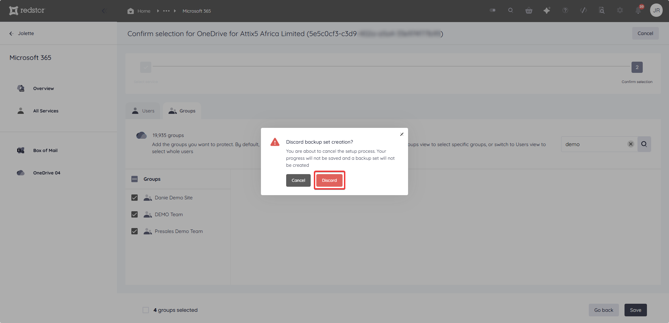The height and width of the screenshot is (323, 669).
Task: Click the OneDrive cloud icon by 19,935 groups
Action: point(142,135)
